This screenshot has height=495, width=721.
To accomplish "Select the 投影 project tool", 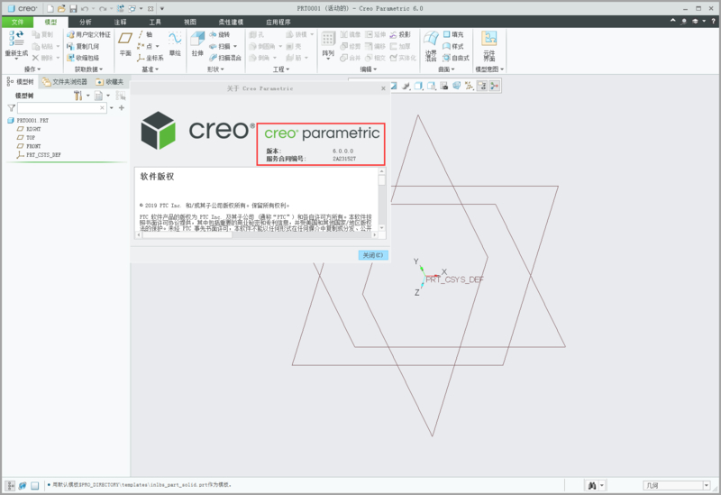I will [x=400, y=34].
